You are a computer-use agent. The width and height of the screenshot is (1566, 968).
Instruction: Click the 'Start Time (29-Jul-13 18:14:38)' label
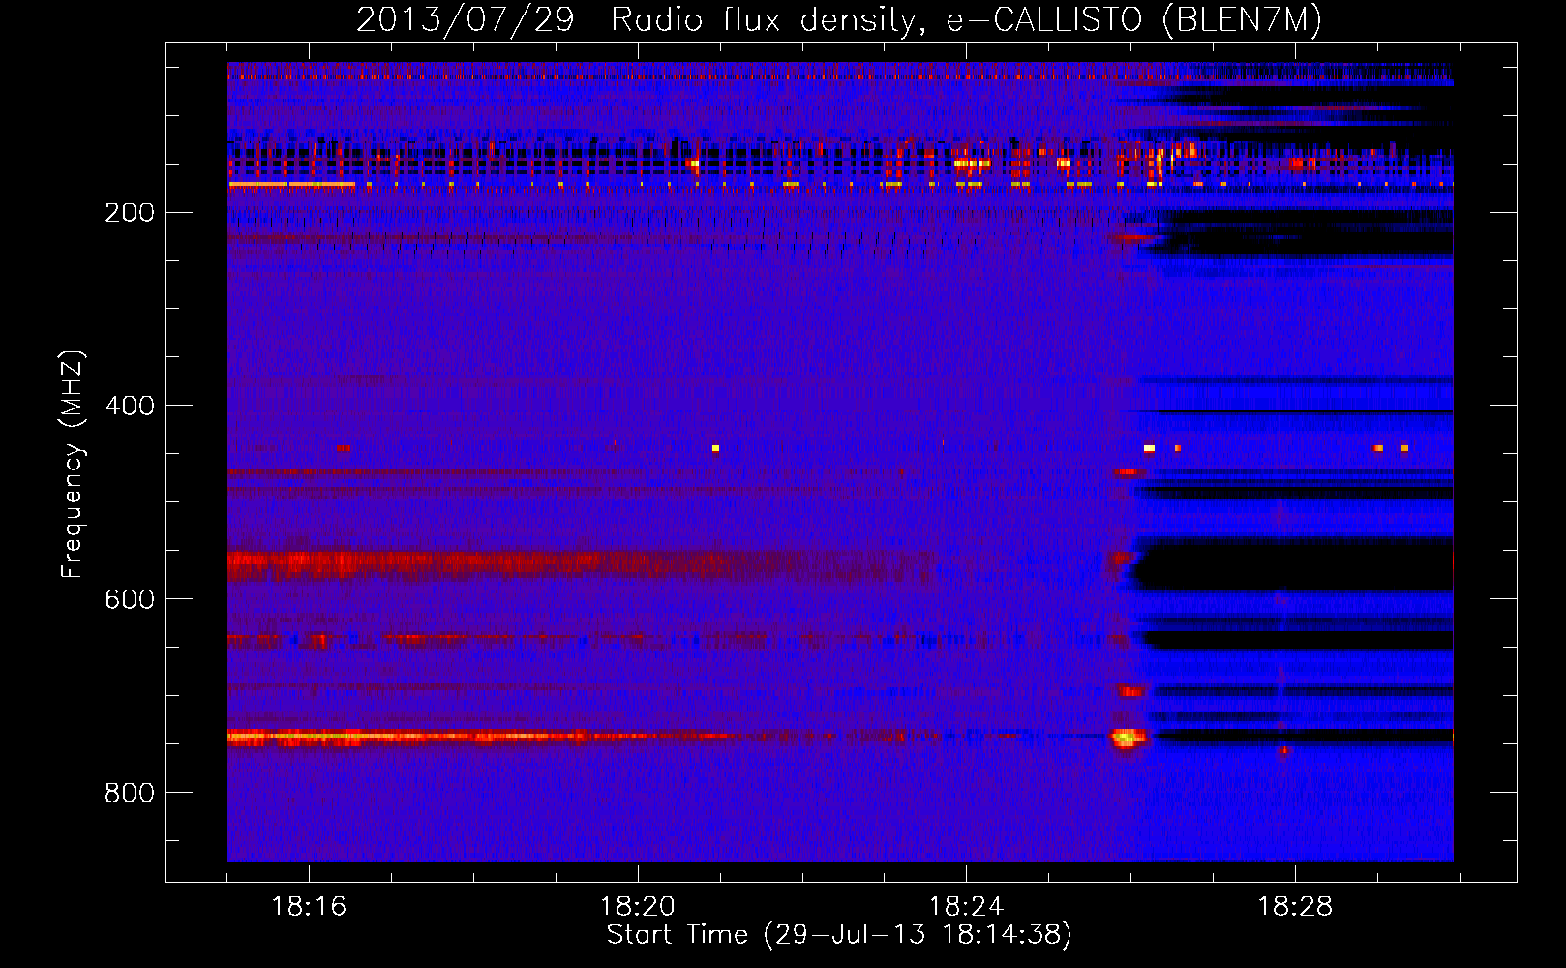839,935
